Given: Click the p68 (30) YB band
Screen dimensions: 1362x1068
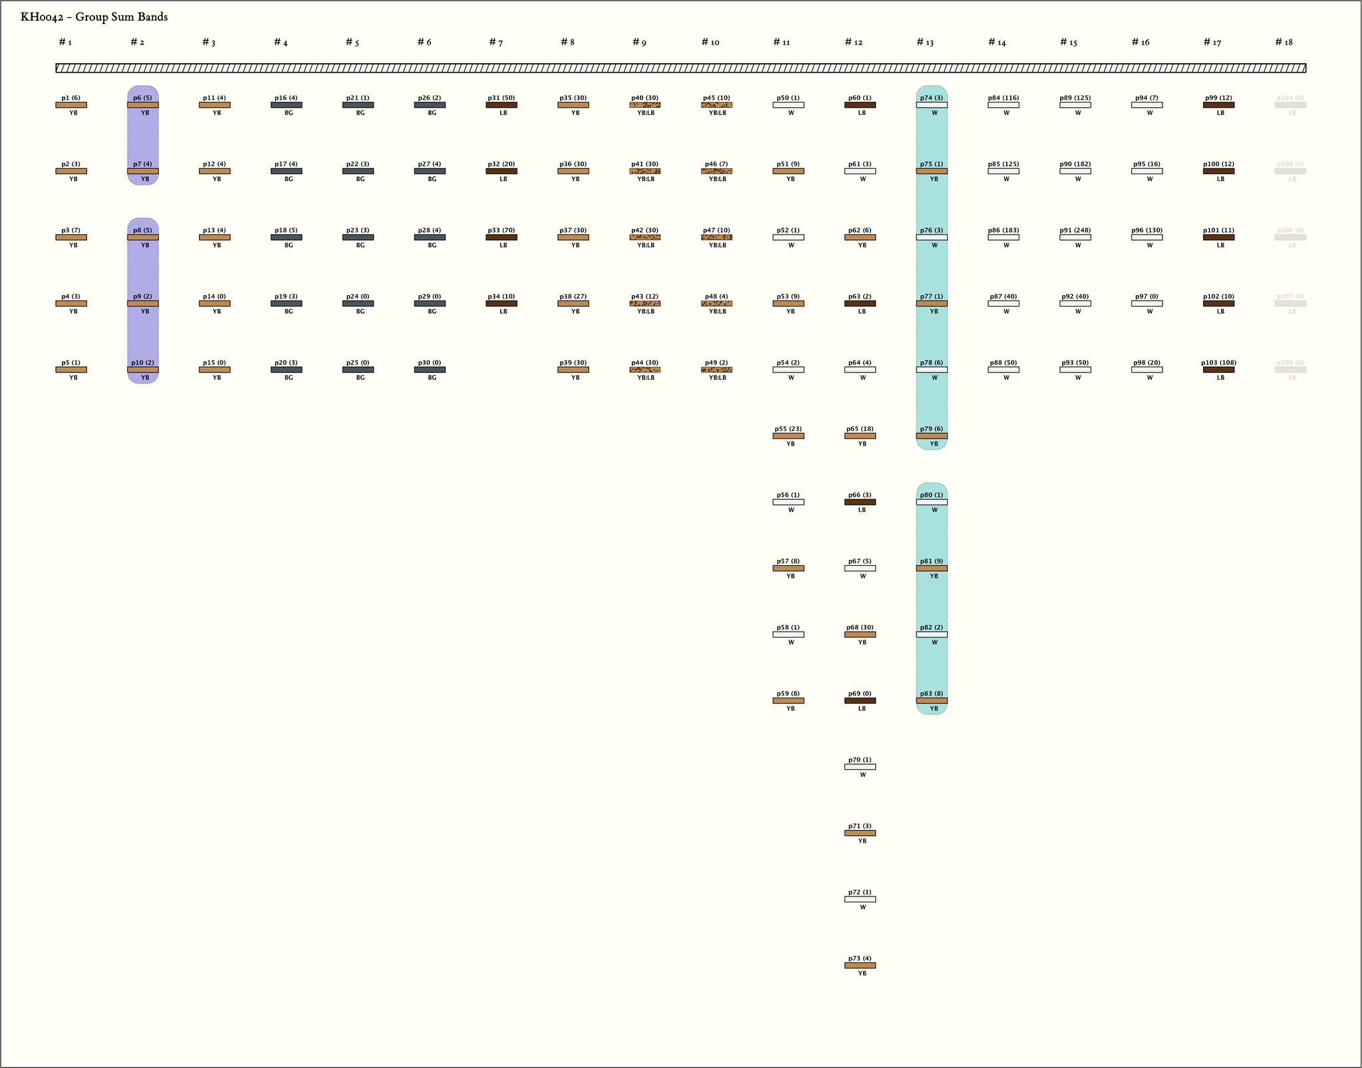Looking at the screenshot, I should point(860,634).
